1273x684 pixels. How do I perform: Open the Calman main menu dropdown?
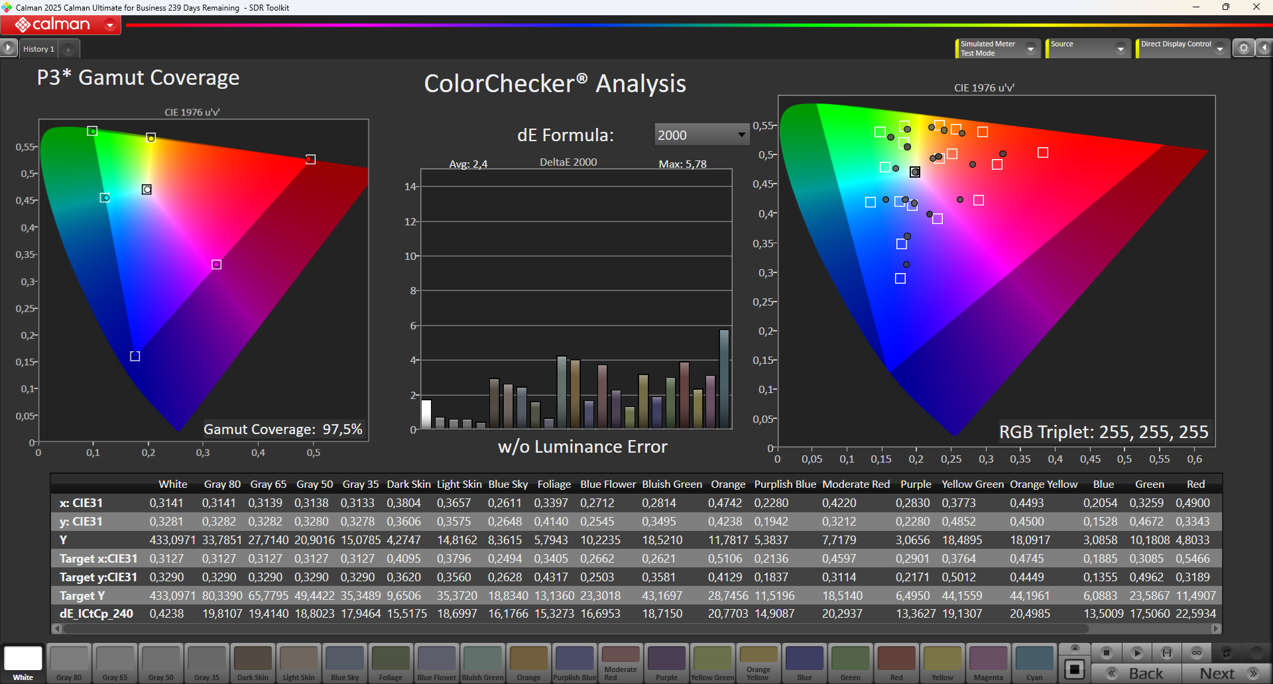click(110, 25)
